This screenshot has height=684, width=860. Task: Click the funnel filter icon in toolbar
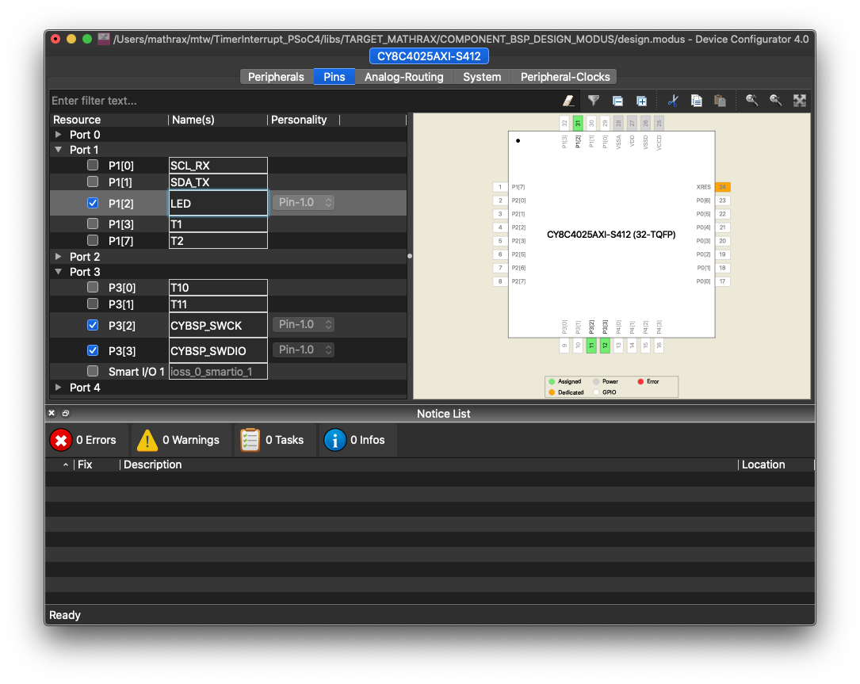coord(593,101)
